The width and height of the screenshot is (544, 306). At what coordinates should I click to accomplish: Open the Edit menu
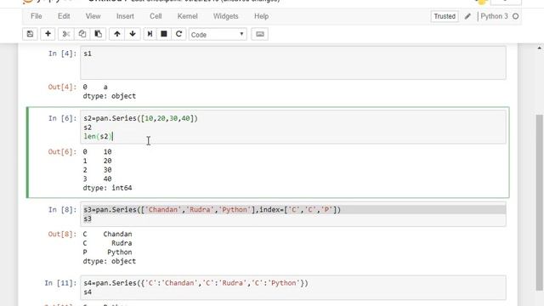[64, 16]
